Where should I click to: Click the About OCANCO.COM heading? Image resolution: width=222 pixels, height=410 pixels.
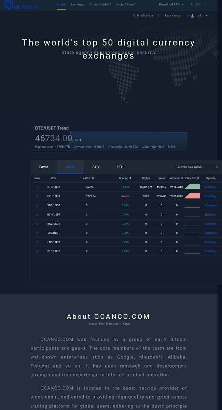tap(109, 316)
